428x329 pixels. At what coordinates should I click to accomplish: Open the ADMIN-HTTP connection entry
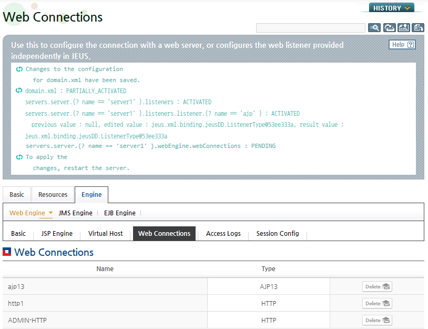pos(27,320)
